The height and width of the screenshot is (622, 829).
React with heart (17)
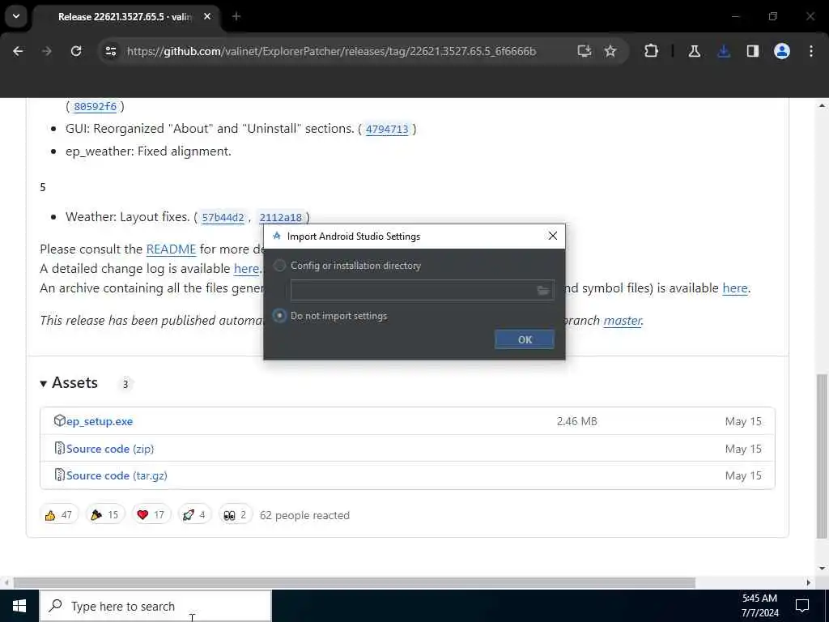coord(151,514)
